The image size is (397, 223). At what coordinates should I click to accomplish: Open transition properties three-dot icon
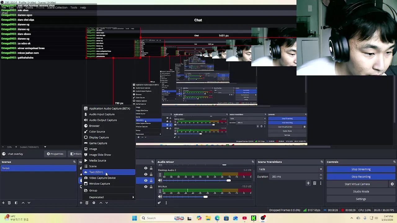321,183
